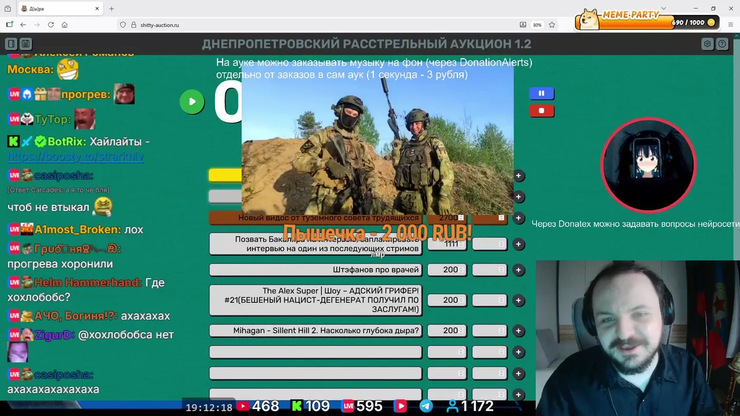Adjust 'Mihagan' 200 amount stepper
The image size is (740, 416).
click(461, 330)
